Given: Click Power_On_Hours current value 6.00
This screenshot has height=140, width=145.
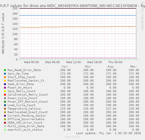Looking at the screenshot, I should pos(67,88).
